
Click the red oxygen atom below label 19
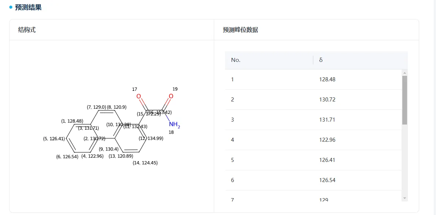pyautogui.click(x=171, y=96)
